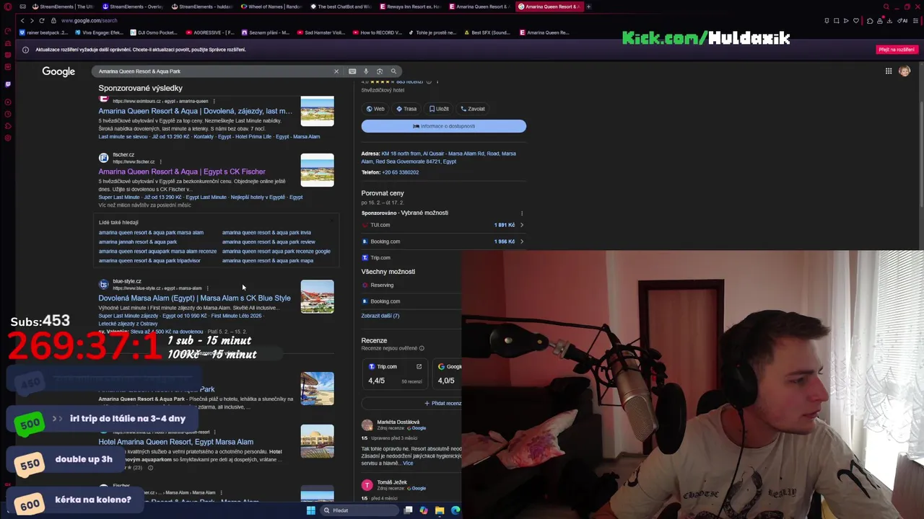Open the Google account avatar

(x=905, y=71)
